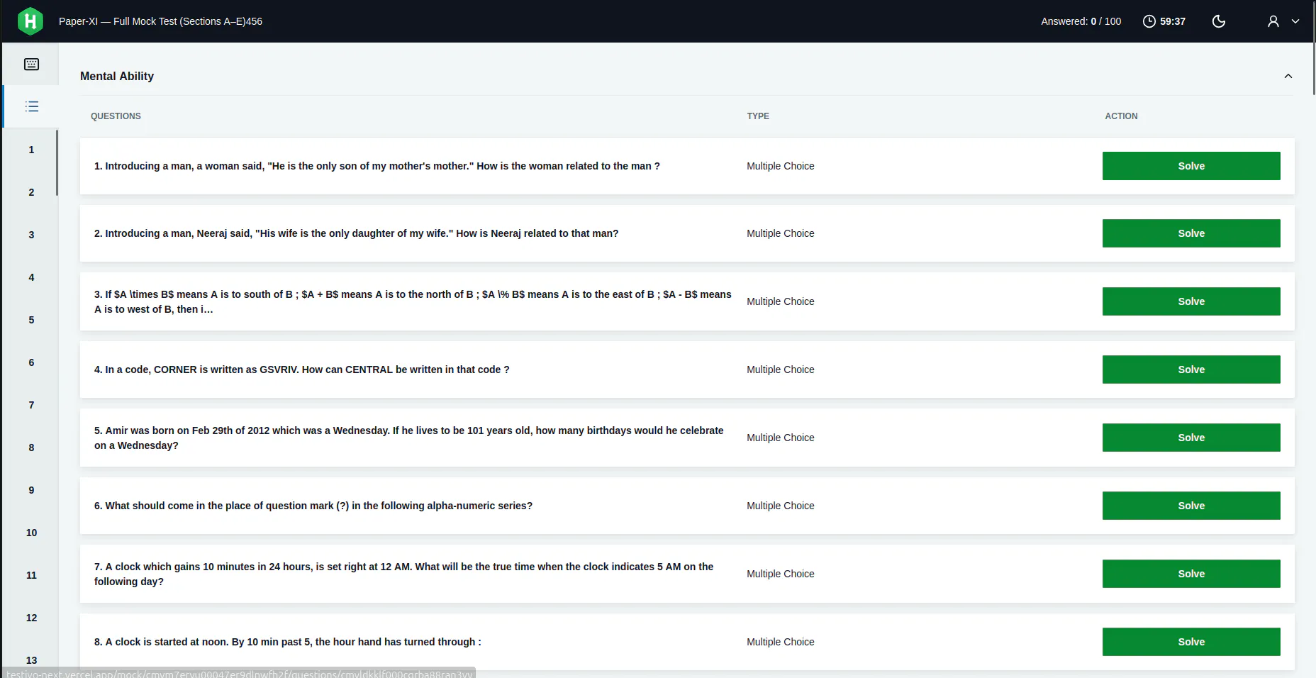1316x678 pixels.
Task: Go to question 13 in sidebar
Action: click(31, 660)
